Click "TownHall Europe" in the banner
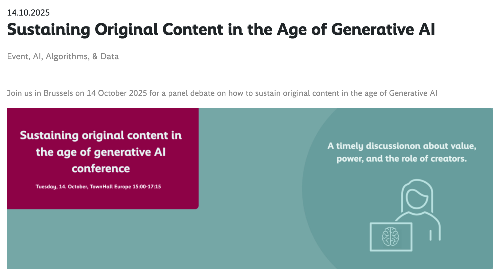This screenshot has height=273, width=500. (x=110, y=187)
